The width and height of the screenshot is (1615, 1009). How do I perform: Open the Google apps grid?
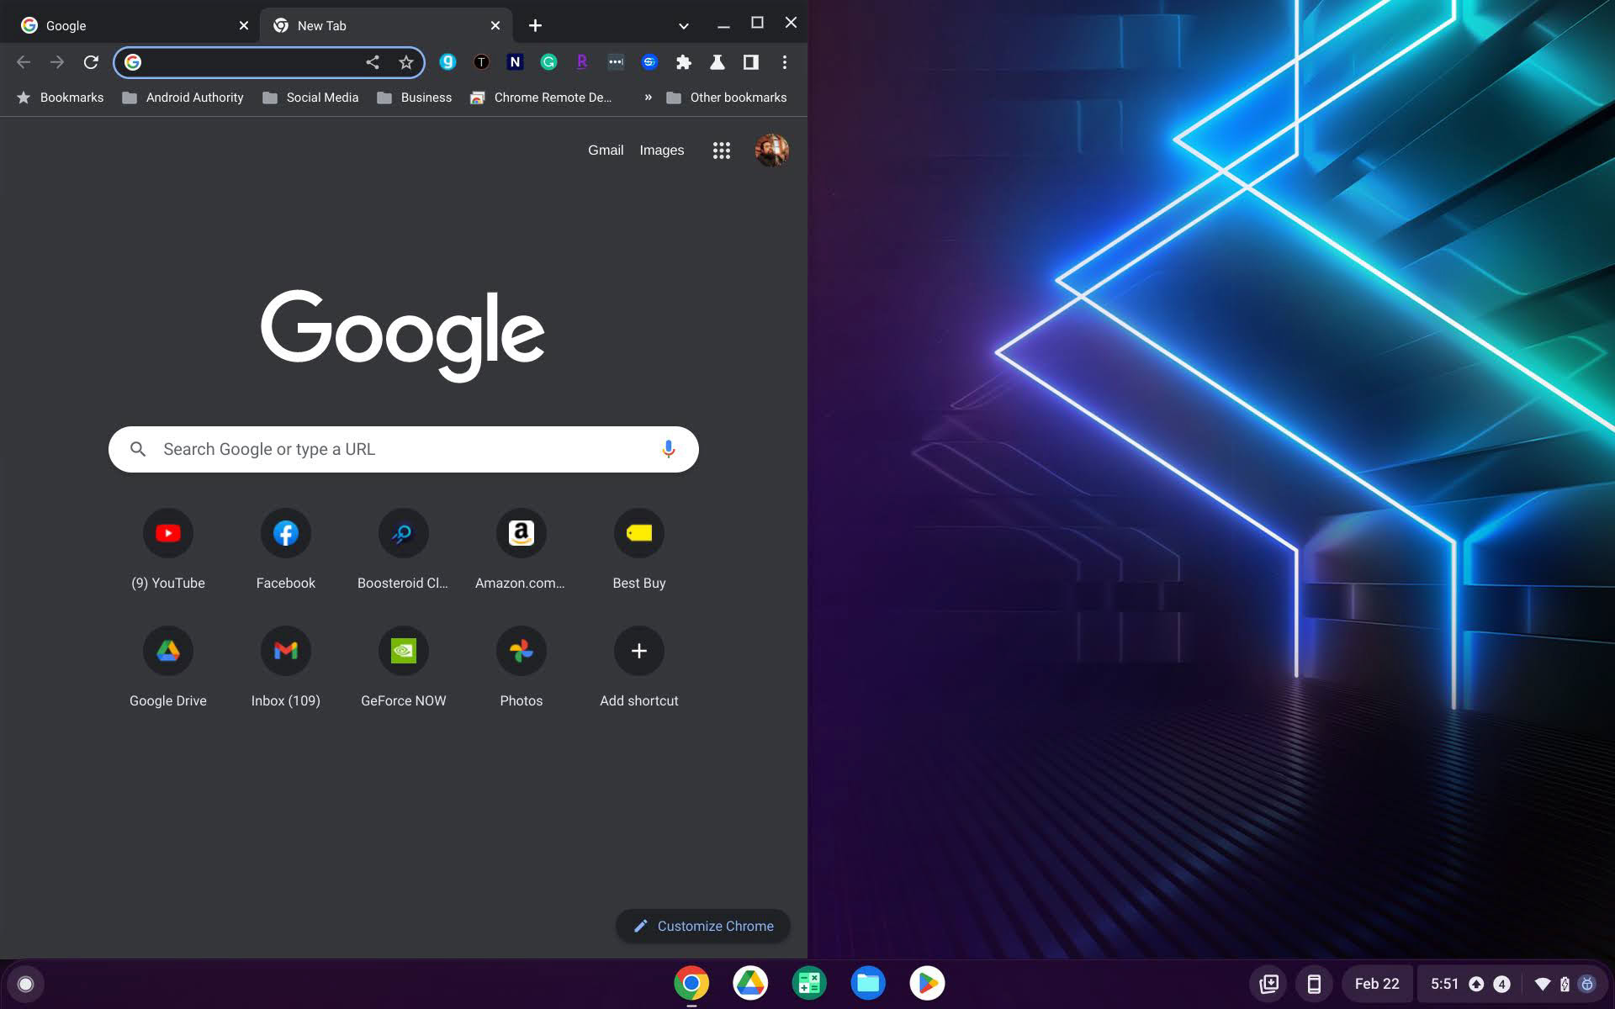721,151
